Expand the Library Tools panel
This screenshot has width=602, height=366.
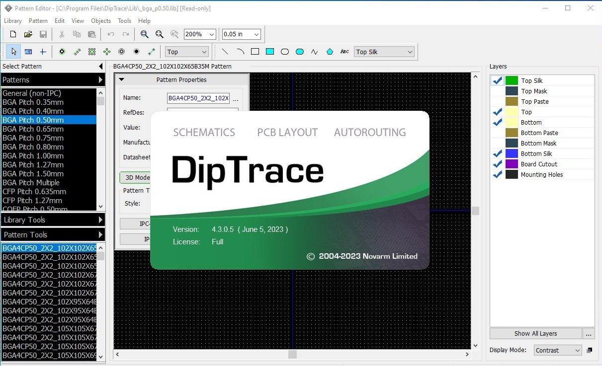(x=52, y=220)
